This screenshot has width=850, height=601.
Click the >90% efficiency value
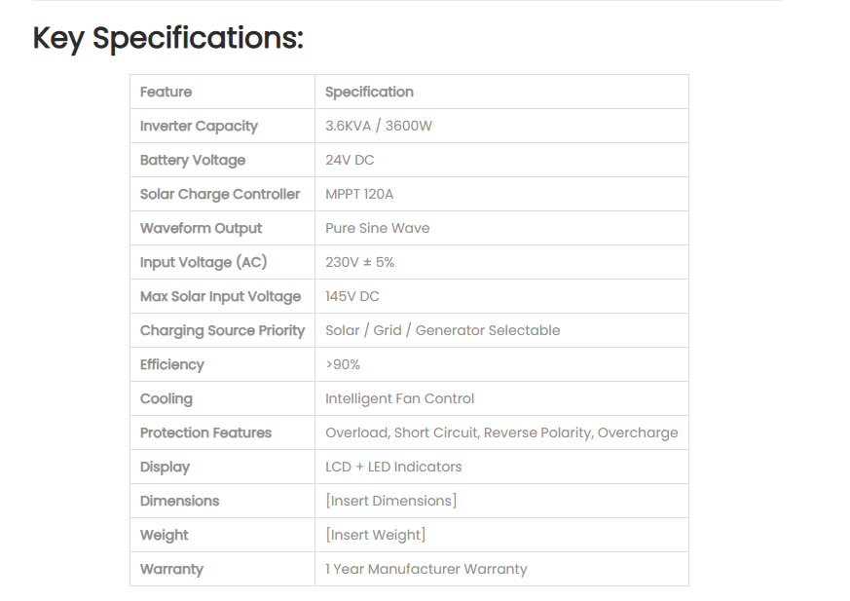tap(343, 364)
